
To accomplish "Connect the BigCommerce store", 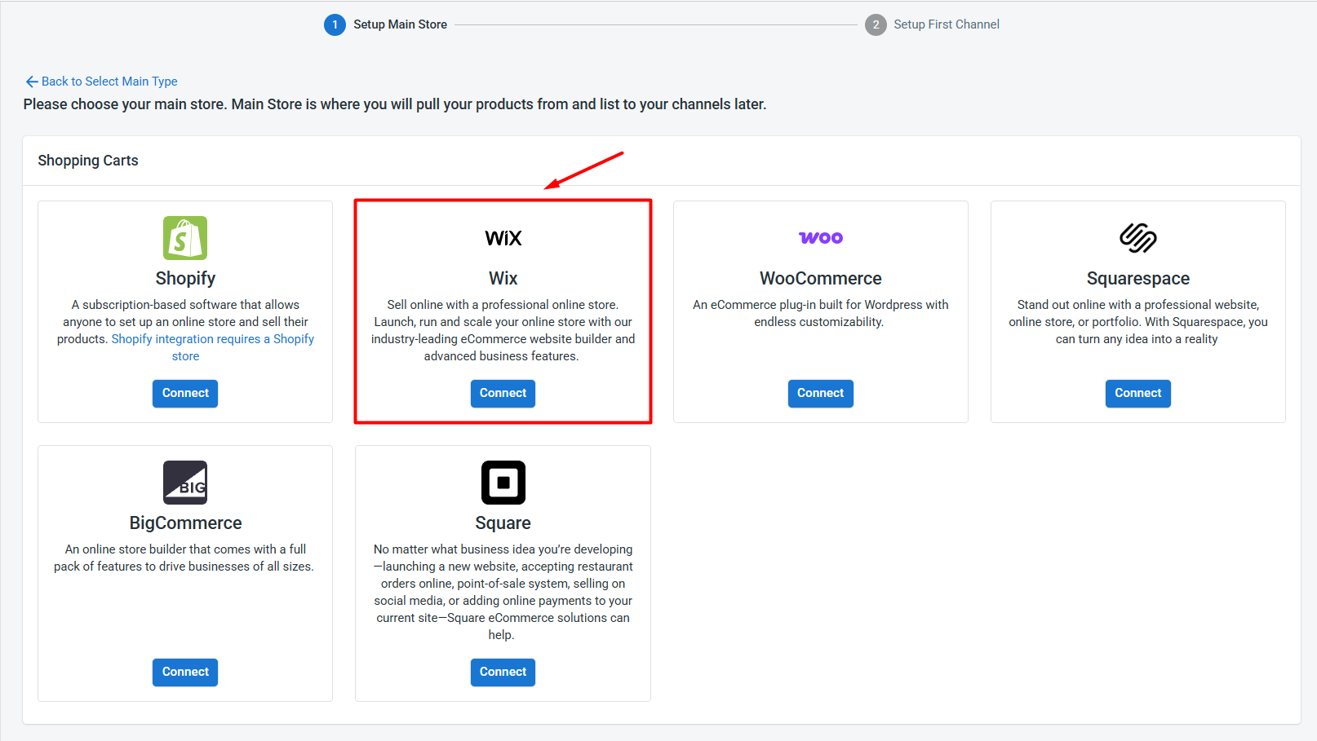I will pos(185,672).
